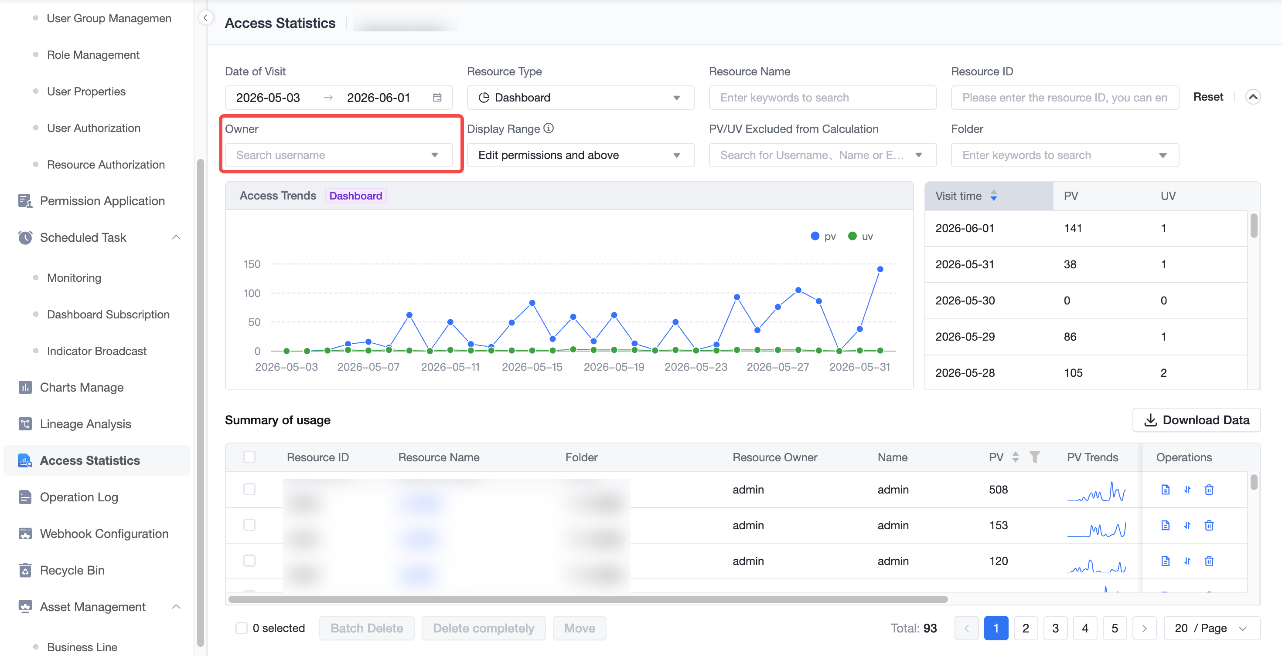Screen dimensions: 1282x656
Task: Open the Resource Type Dashboard dropdown
Action: click(x=580, y=98)
